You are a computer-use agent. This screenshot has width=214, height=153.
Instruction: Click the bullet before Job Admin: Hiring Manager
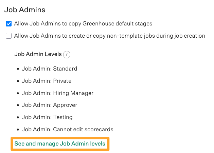pyautogui.click(x=18, y=93)
